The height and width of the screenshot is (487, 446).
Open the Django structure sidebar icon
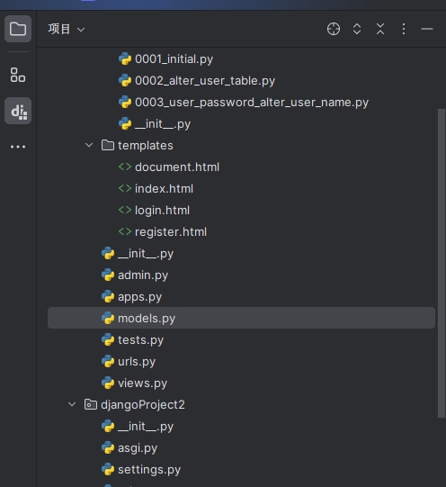(18, 111)
